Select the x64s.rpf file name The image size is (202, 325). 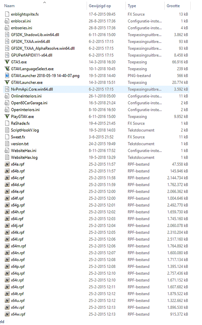pos(18,287)
